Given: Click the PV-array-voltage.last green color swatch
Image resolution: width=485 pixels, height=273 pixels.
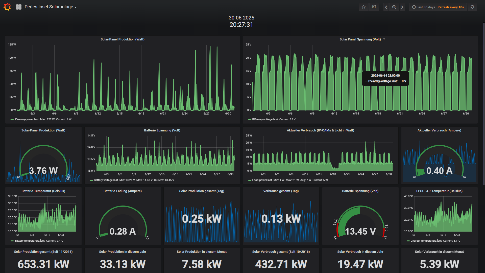Looking at the screenshot, I should point(250,119).
